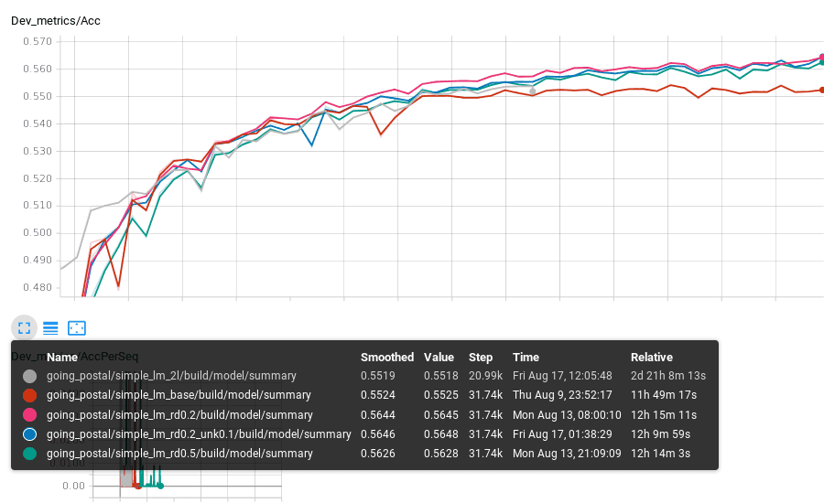Click time Fri Aug 17, 01:38:29
Screen dimensions: 824x503
(562, 434)
